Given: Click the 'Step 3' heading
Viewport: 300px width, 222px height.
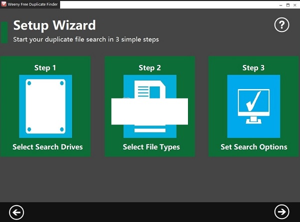Looking at the screenshot, I should click(253, 67).
